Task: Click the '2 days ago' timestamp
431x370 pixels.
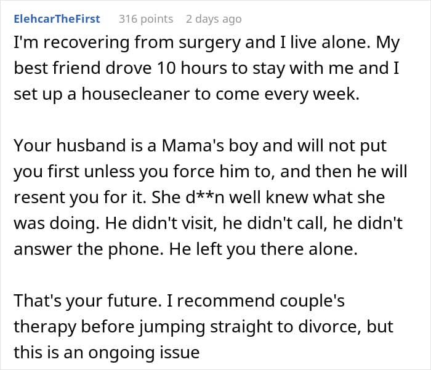Action: point(214,18)
